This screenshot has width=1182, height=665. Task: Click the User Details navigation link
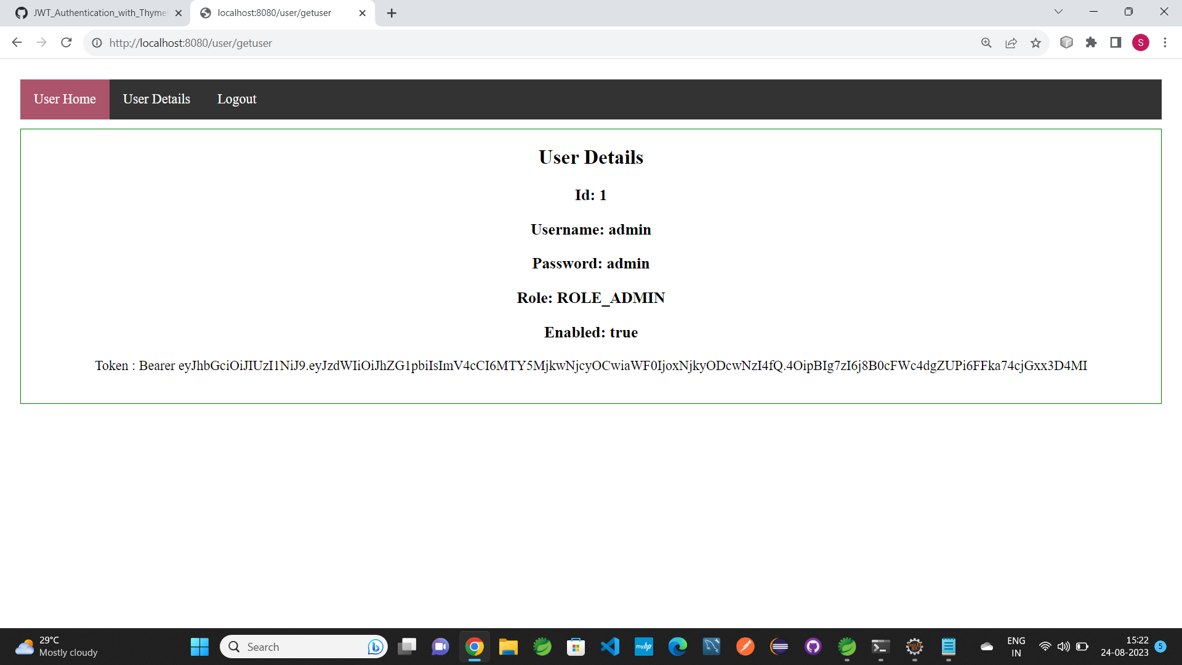(156, 99)
